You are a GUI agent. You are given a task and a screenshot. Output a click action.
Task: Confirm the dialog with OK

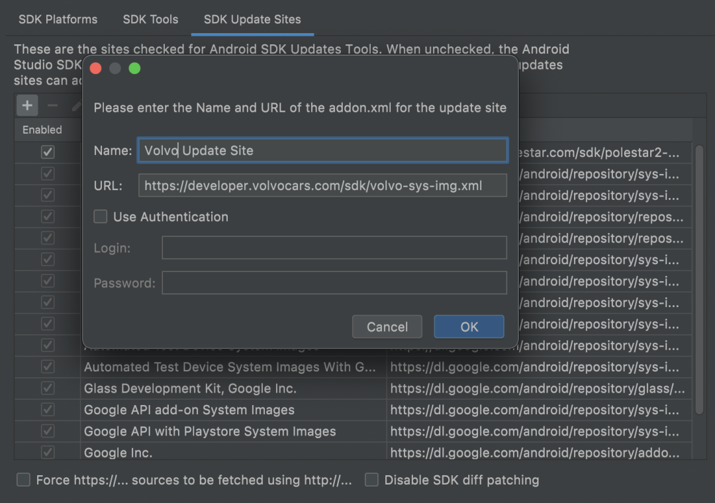point(469,326)
